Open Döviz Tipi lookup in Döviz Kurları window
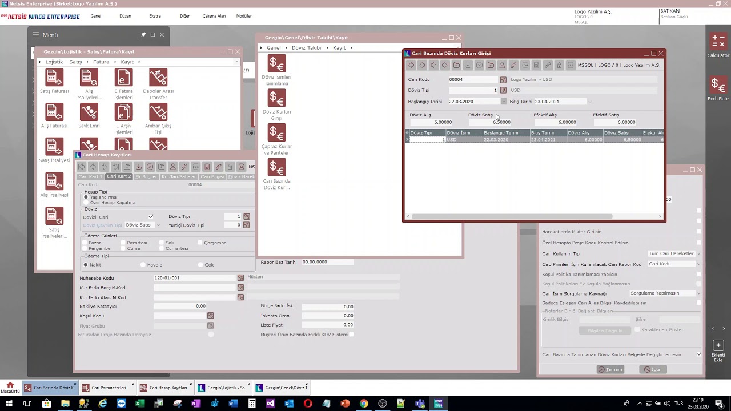 pyautogui.click(x=503, y=90)
